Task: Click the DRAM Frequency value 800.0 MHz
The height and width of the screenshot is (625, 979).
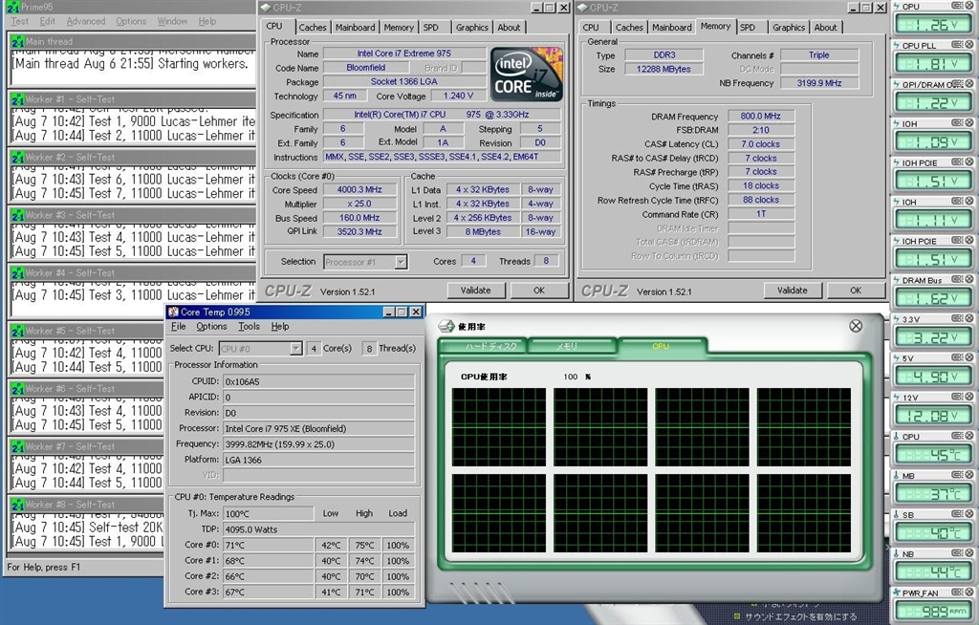Action: coord(760,117)
